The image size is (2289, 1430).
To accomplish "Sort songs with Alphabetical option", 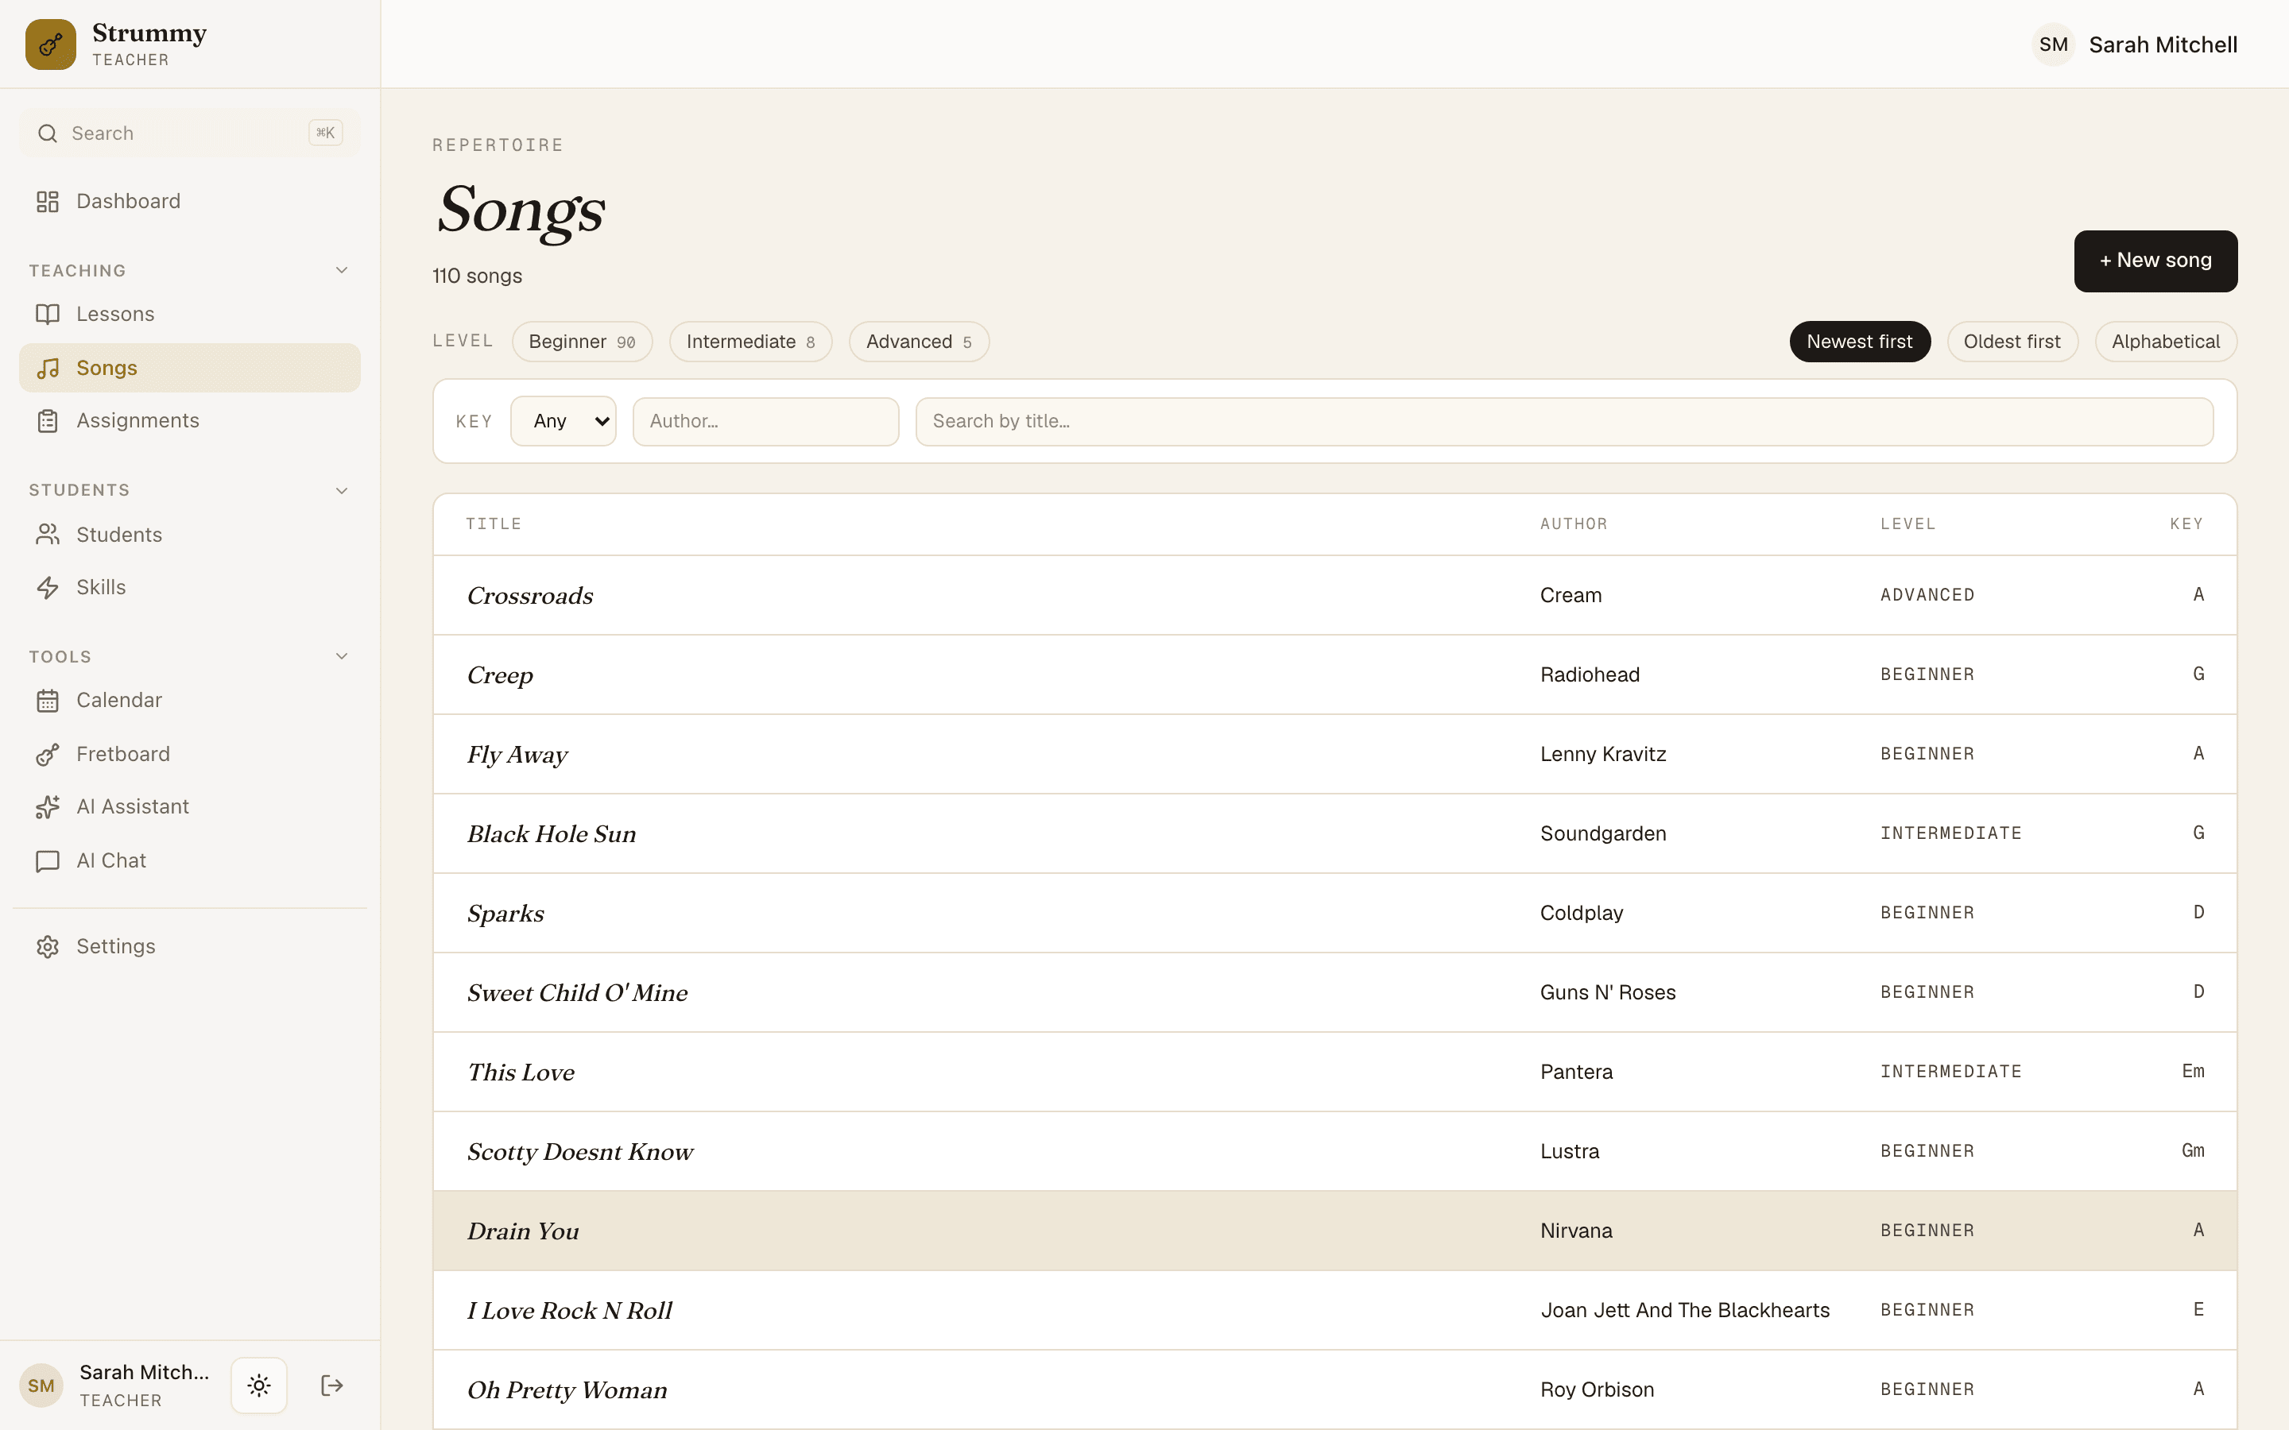I will [x=2166, y=342].
